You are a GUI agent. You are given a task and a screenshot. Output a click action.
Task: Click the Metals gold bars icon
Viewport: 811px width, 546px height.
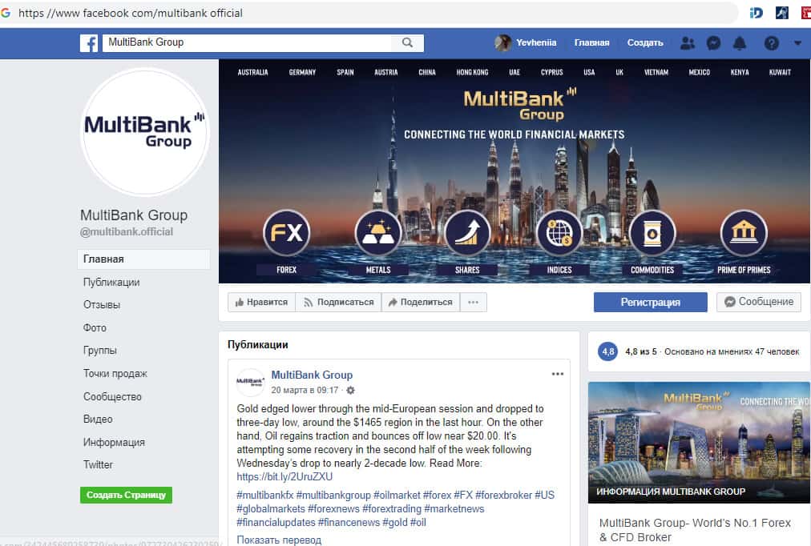(x=378, y=232)
